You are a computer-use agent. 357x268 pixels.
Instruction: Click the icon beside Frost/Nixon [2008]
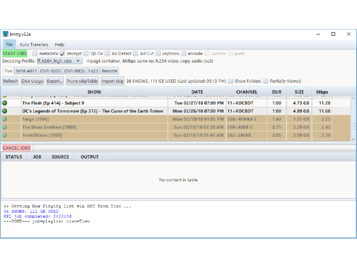click(x=5, y=135)
